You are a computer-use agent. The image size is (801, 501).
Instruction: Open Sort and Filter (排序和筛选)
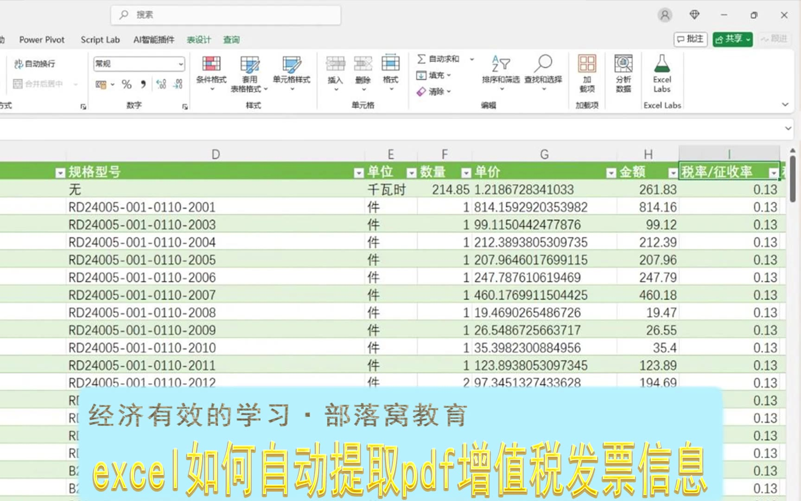(x=501, y=70)
